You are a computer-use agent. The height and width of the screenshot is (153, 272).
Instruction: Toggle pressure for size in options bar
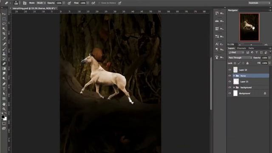click(x=119, y=3)
